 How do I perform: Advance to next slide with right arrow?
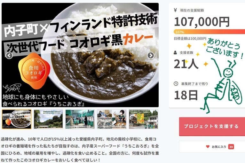tap(151, 55)
